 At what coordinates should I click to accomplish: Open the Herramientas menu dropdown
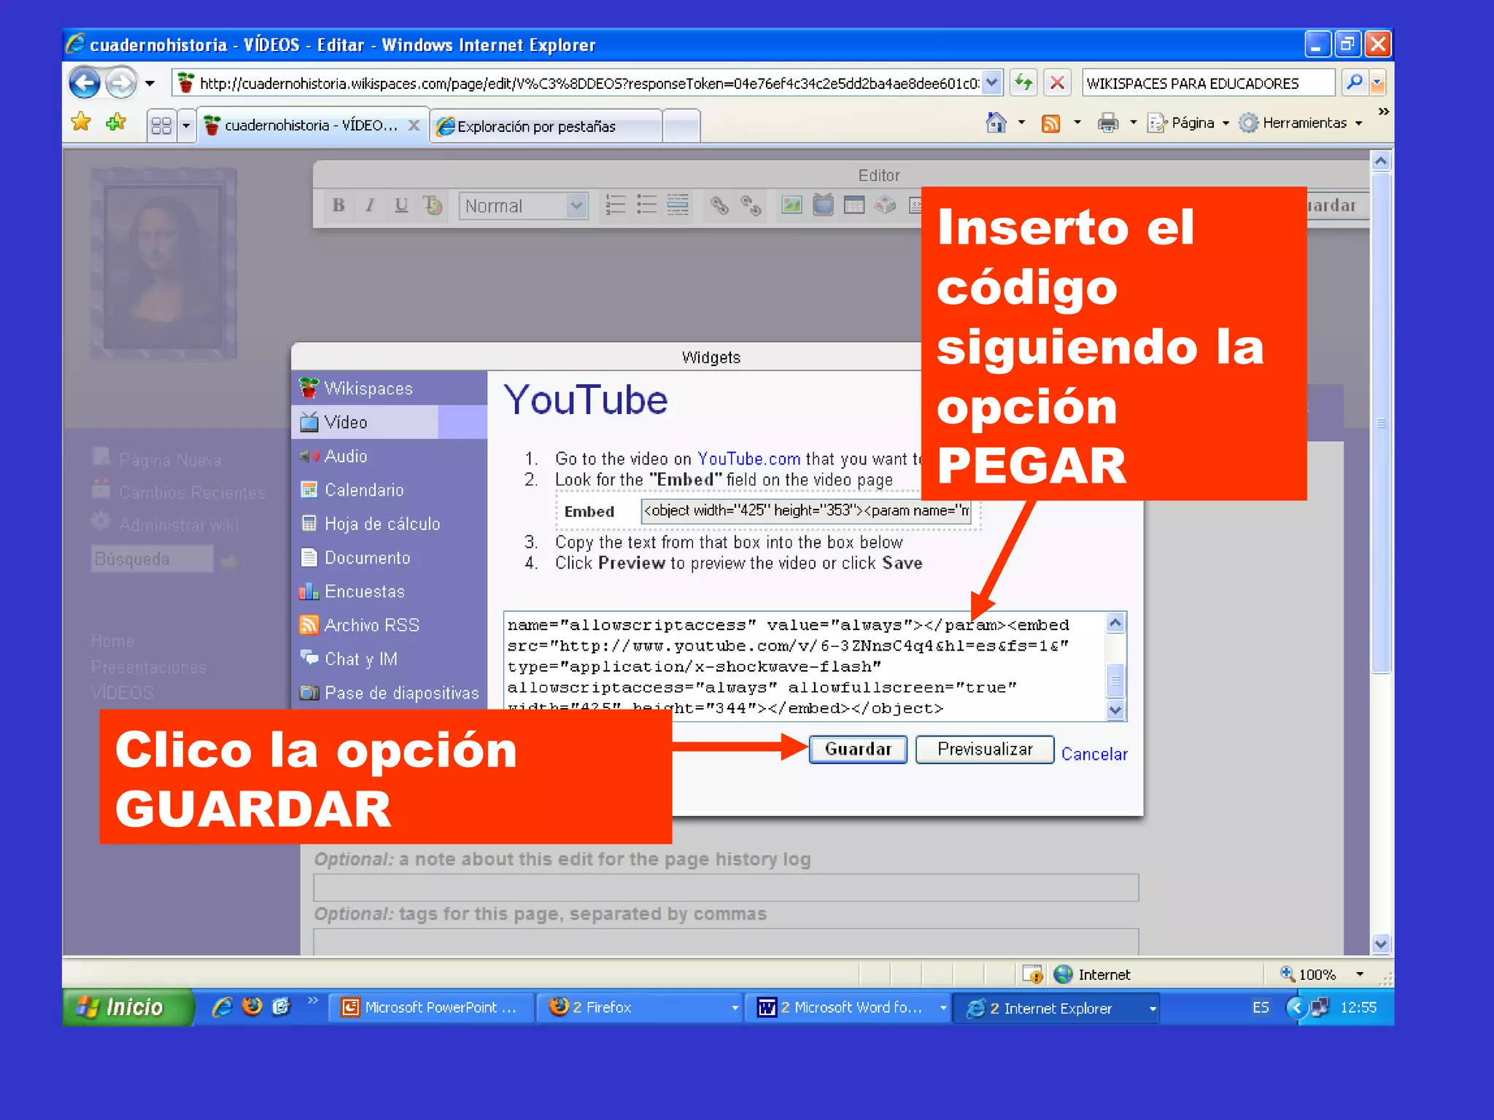pos(1301,122)
